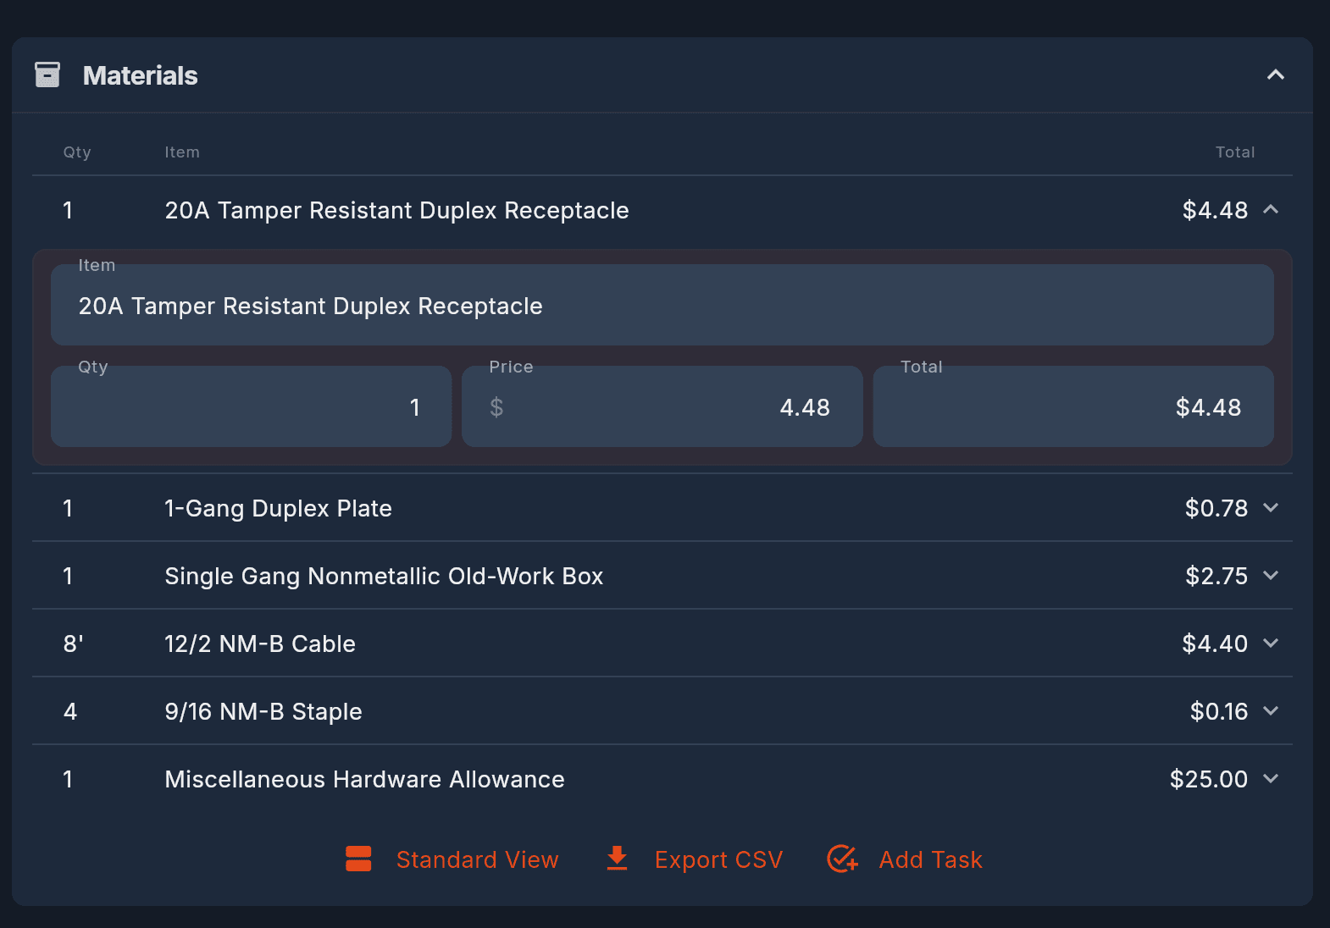The image size is (1330, 928).
Task: Collapse the 20A Tamper Resistant Receptacle row
Action: tap(1271, 209)
